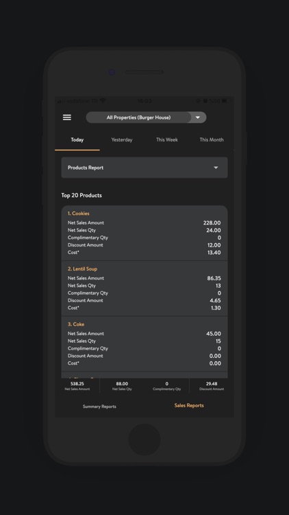Switch to the Today tab
The image size is (289, 515).
tap(77, 140)
